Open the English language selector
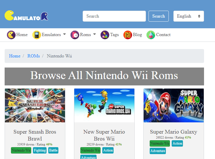The image size is (215, 159). 188,16
